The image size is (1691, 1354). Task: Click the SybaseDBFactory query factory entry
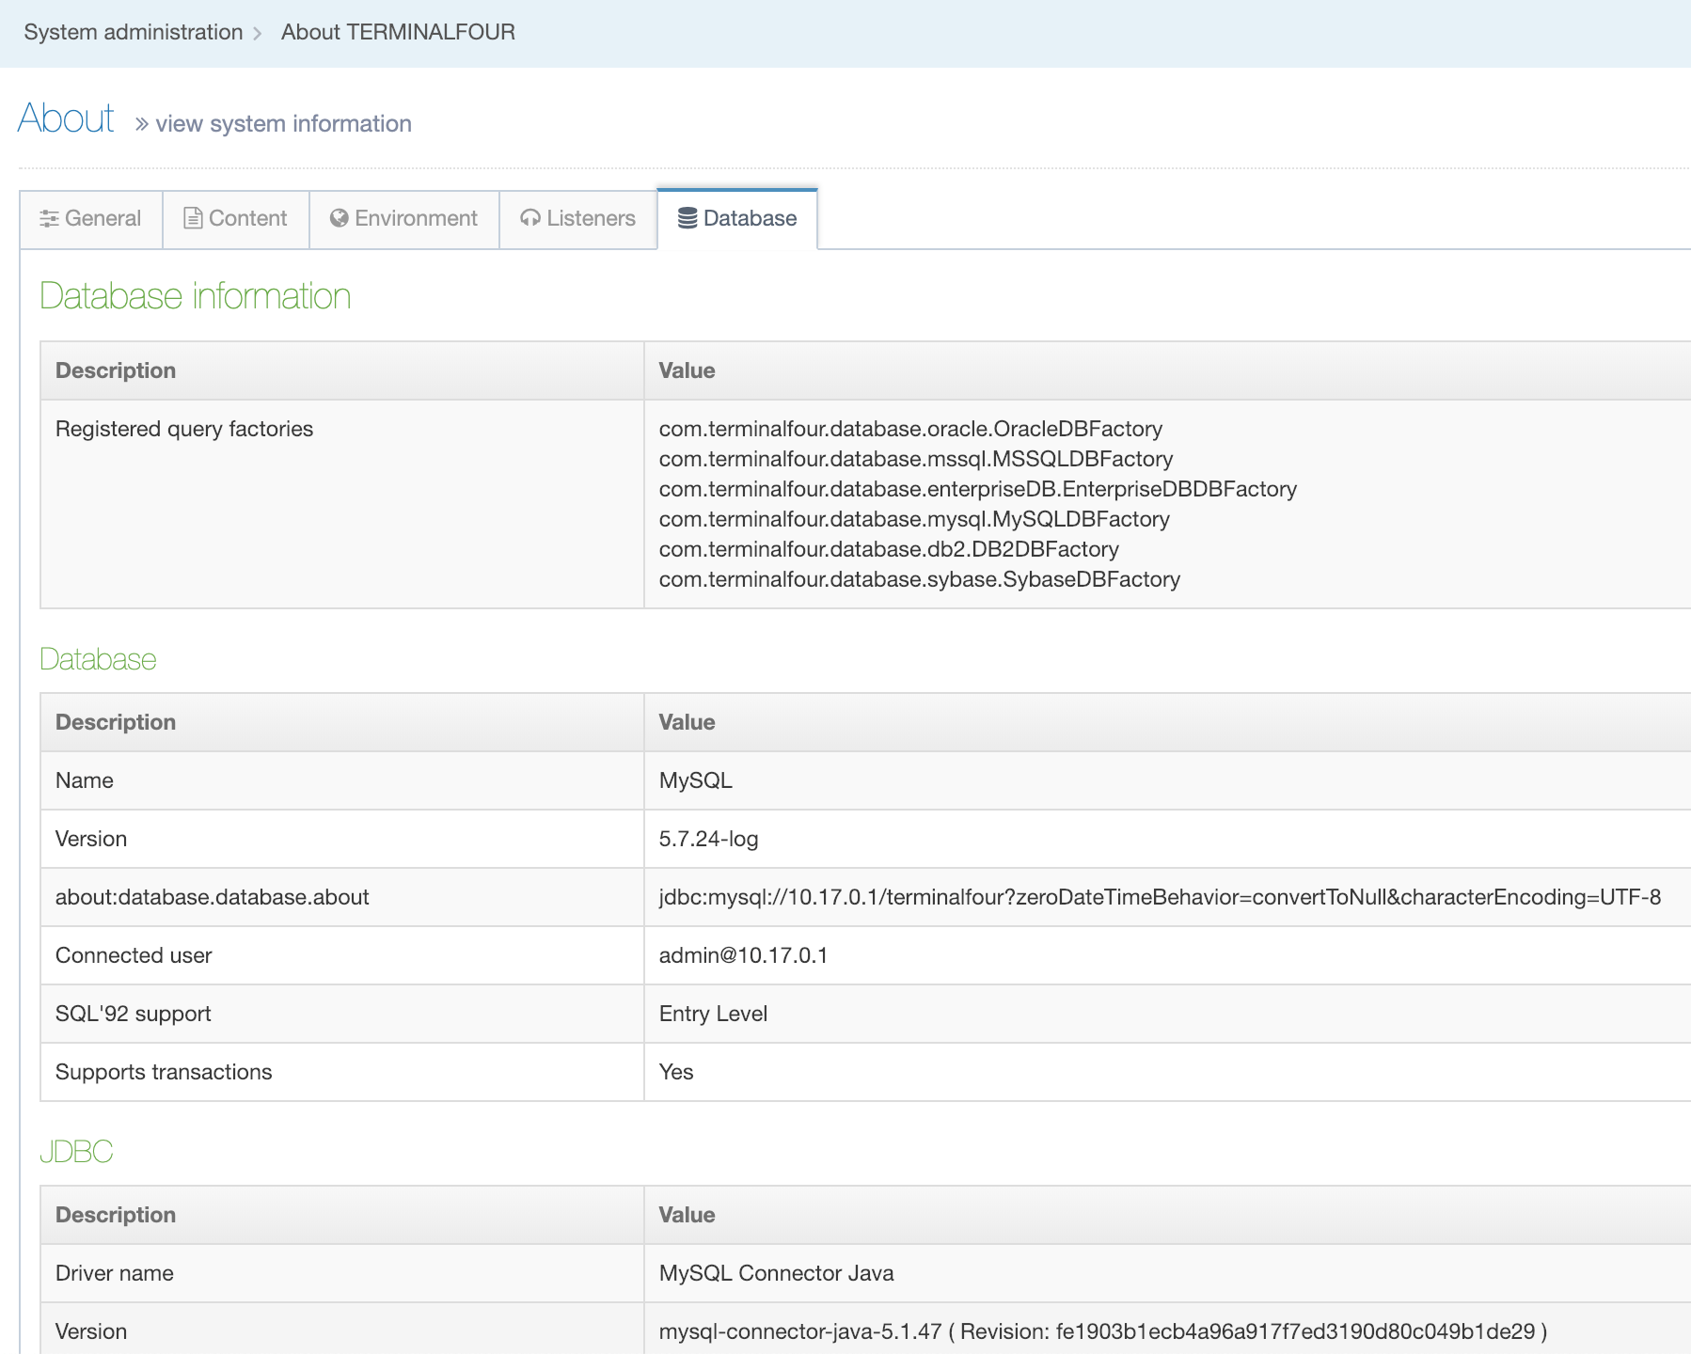coord(919,579)
